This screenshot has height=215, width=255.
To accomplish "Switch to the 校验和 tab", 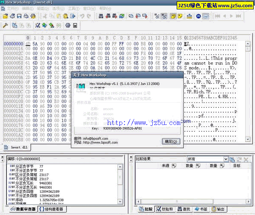I will [x=165, y=209].
